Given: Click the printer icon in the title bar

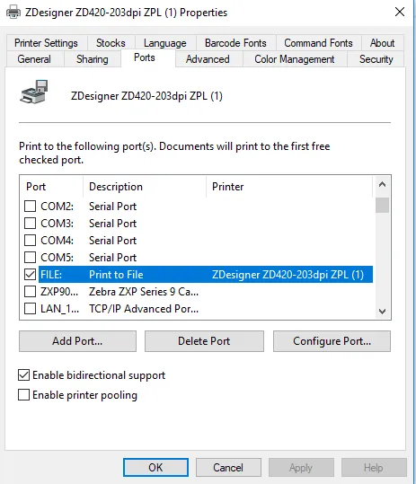Looking at the screenshot, I should pos(13,13).
